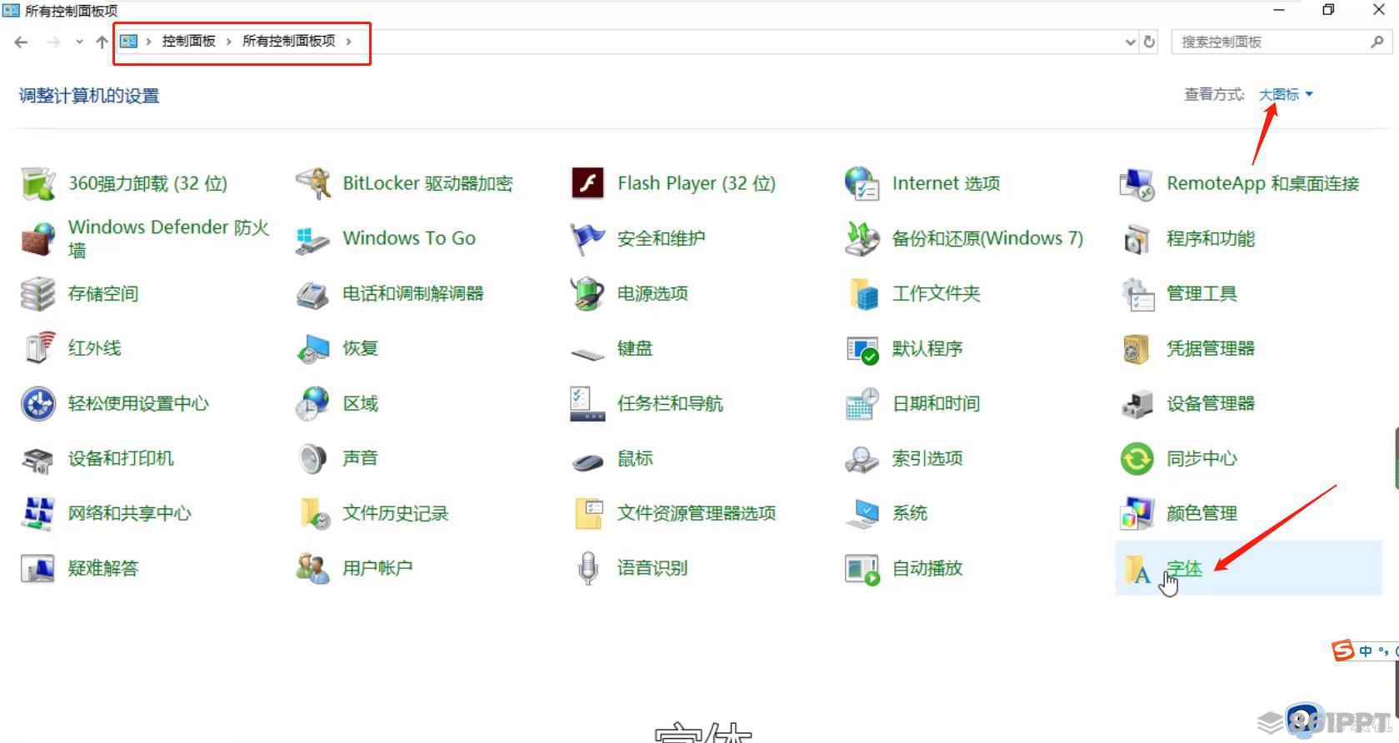Open 区域 globe and clock icon
Image resolution: width=1399 pixels, height=743 pixels.
[x=313, y=403]
